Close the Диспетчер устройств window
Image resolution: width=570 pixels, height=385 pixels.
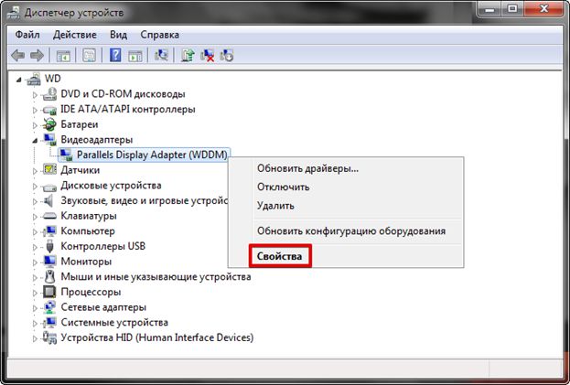coord(543,9)
